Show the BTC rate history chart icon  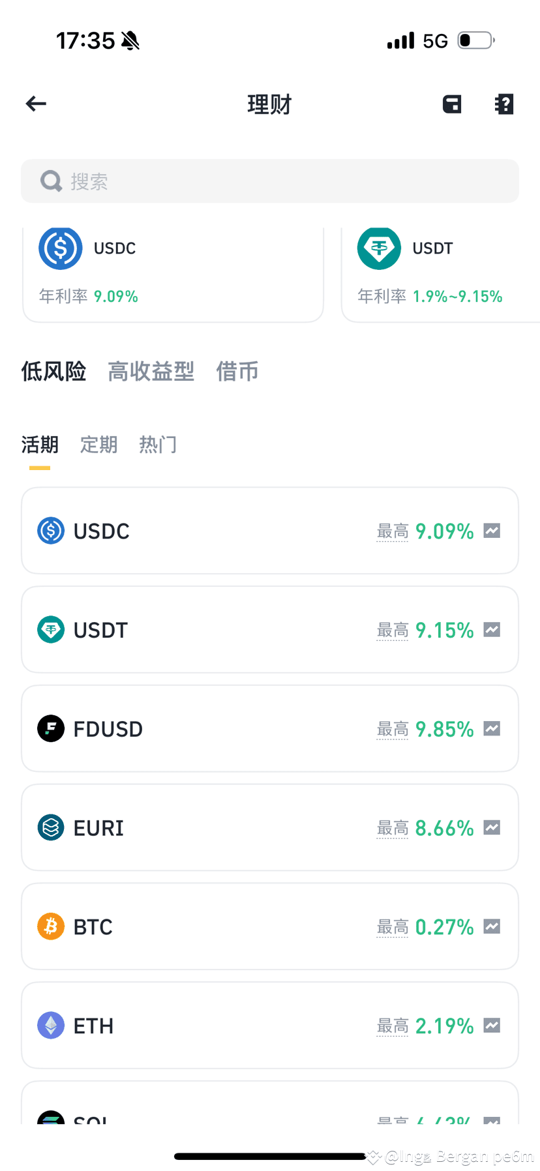point(492,926)
